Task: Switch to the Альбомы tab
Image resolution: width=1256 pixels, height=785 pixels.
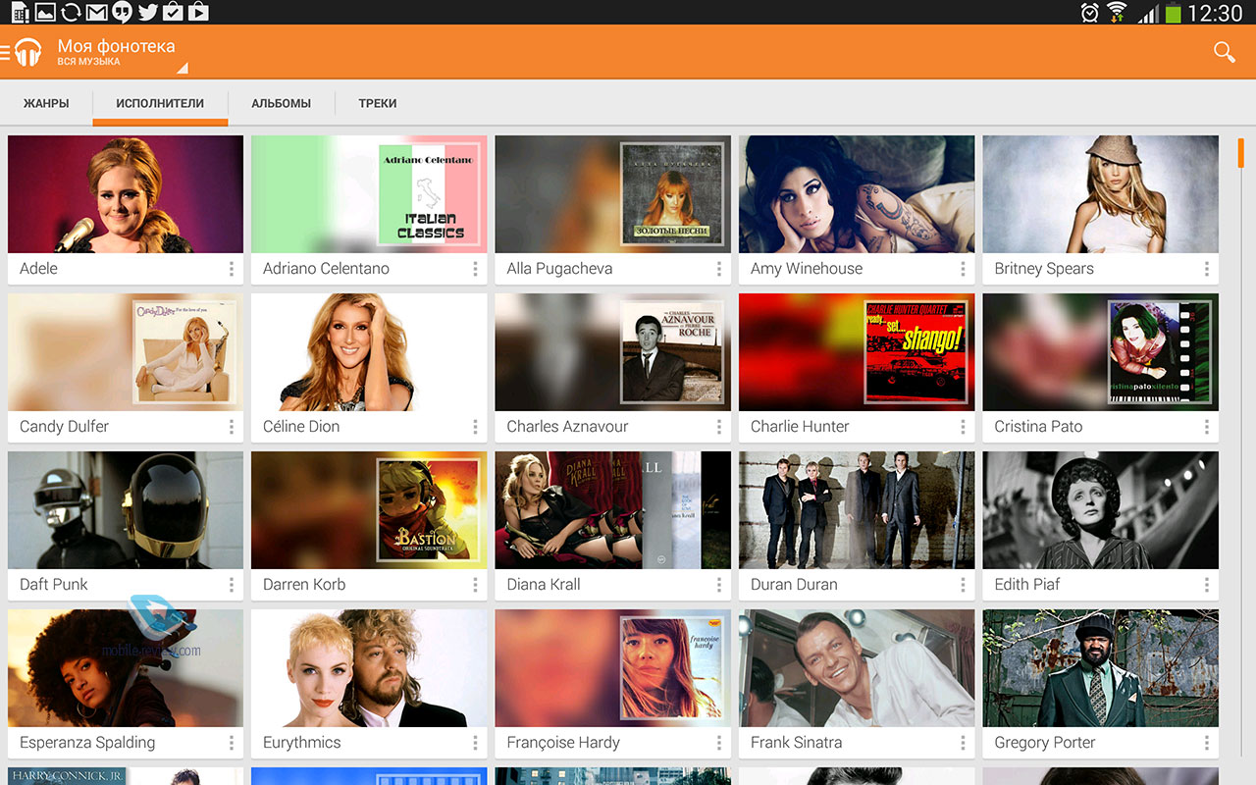Action: click(281, 103)
